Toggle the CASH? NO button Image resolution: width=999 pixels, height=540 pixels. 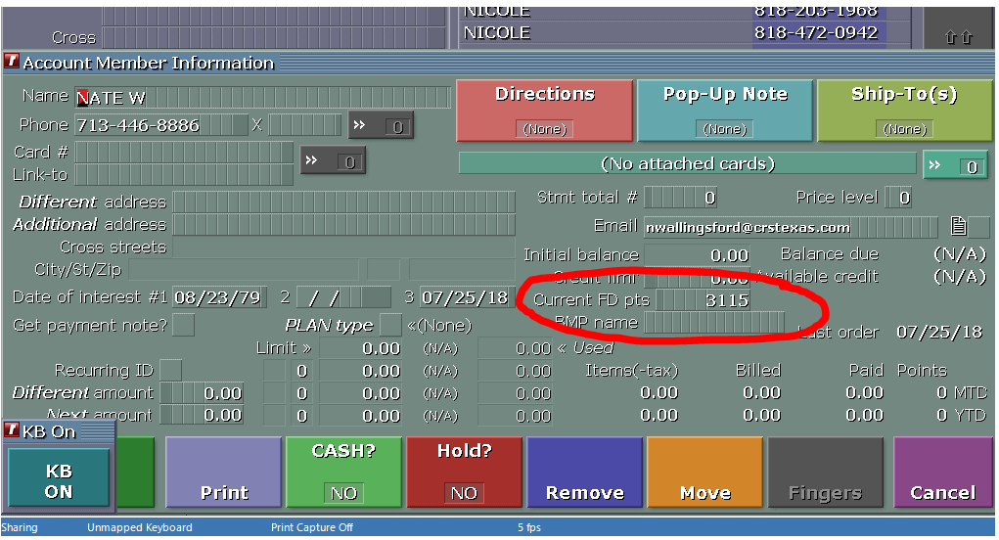[343, 472]
